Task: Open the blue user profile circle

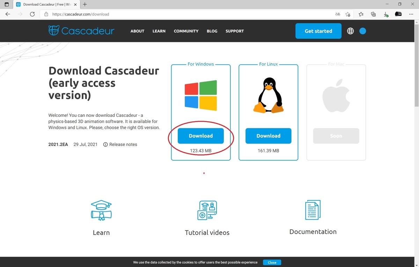Action: pos(363,31)
